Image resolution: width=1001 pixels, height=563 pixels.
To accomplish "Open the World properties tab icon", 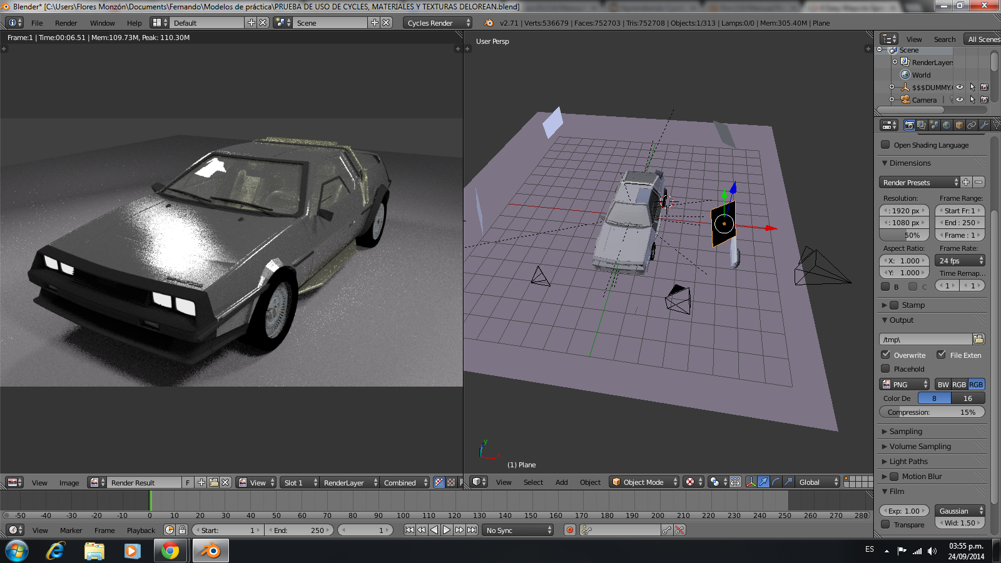I will click(x=947, y=125).
